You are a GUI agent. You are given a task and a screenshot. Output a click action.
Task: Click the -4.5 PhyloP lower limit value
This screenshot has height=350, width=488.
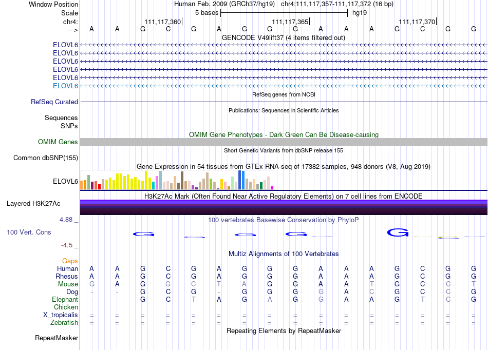(x=67, y=245)
